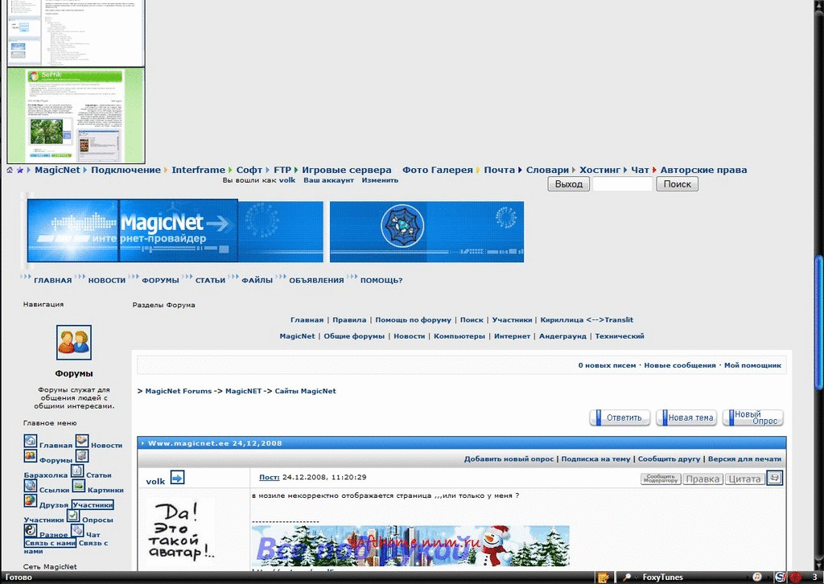This screenshot has height=584, width=824.
Task: Open the Помощь по форуму link
Action: coord(413,320)
